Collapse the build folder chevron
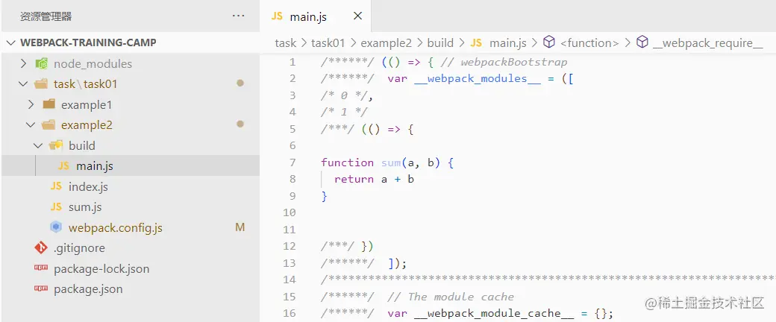The width and height of the screenshot is (776, 322). (38, 145)
